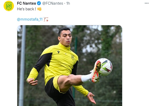The height and width of the screenshot is (106, 153).
Task: Visit the @mmostafa_11 mention
Action: coord(30,19)
